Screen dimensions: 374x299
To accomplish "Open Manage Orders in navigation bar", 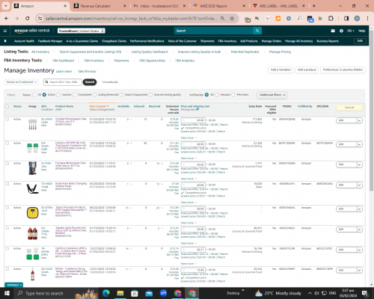I will point(272,41).
